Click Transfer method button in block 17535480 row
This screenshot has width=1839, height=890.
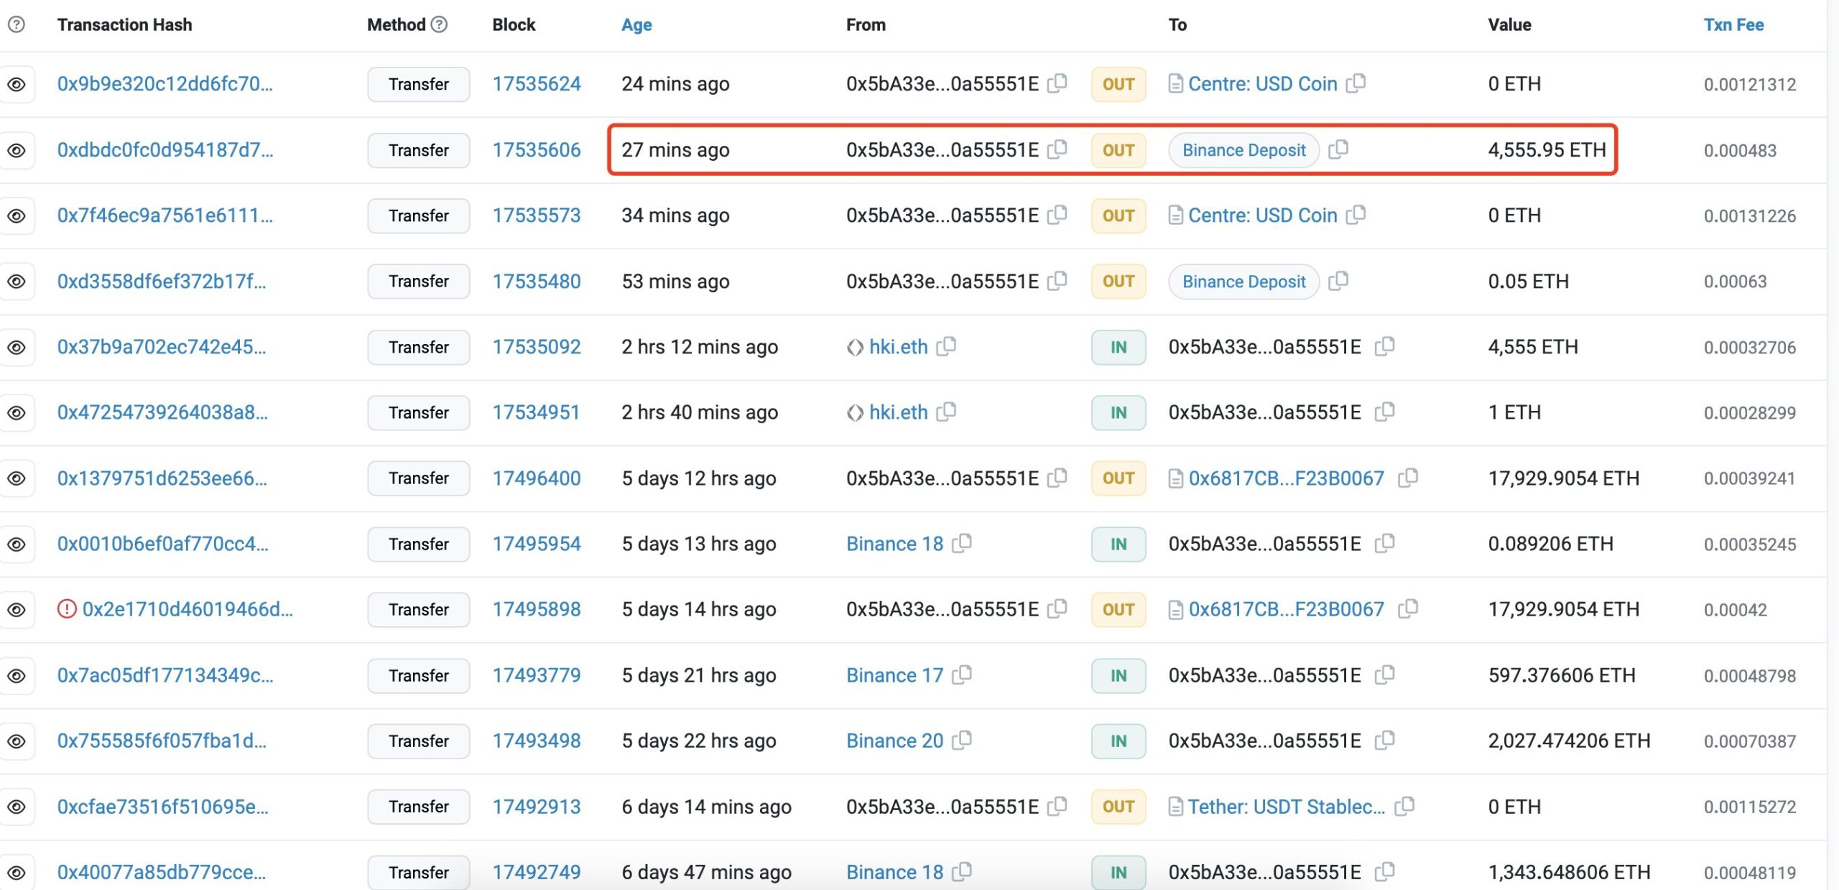coord(418,281)
